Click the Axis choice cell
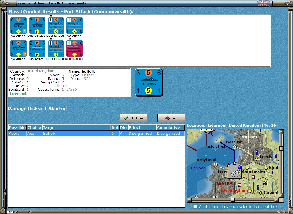 [34, 133]
